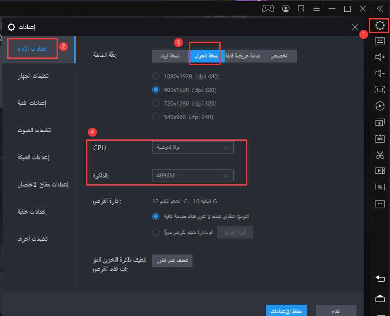The image size is (390, 316).
Task: Enable automatic disk expansion option
Action: click(x=155, y=216)
